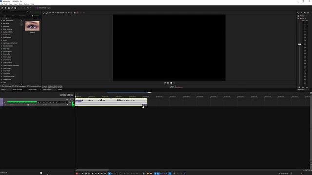This screenshot has height=175, width=312.
Task: Click the audio clip on the timeline
Action: click(x=111, y=102)
